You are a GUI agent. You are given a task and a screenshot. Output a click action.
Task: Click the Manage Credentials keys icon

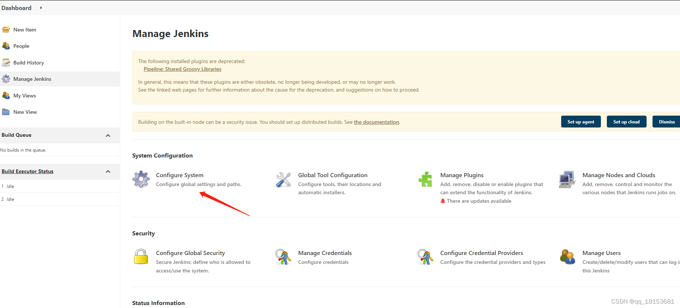pos(283,256)
